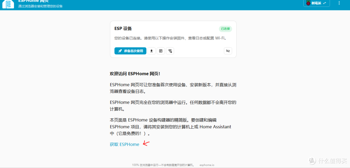
Task: Click the 准备首次使用 button
Action: pos(130,51)
